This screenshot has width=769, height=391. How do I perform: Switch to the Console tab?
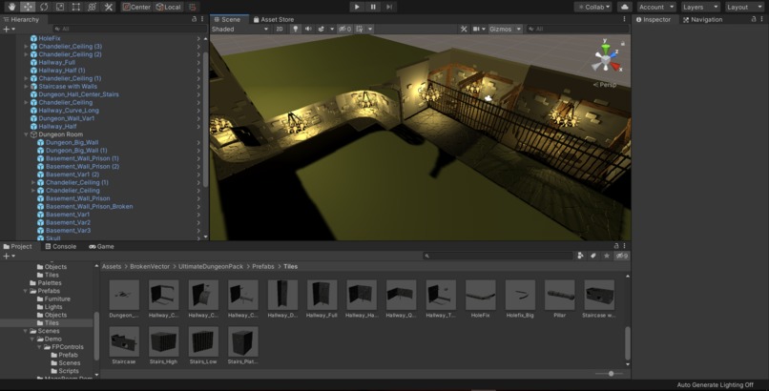[60, 246]
